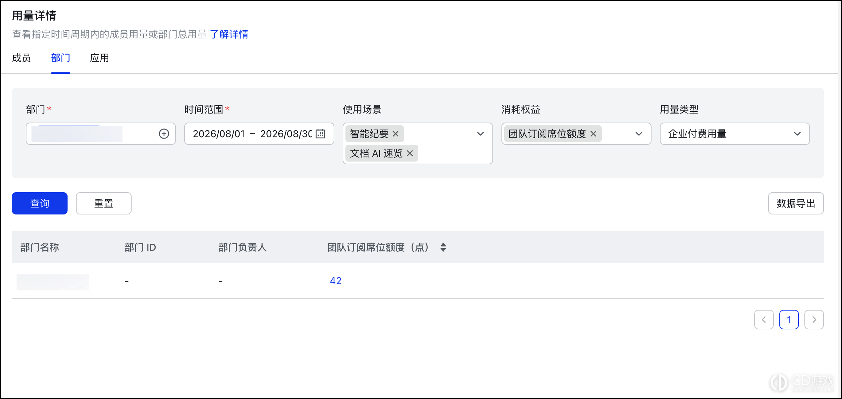Go to next page arrow
This screenshot has height=399, width=842.
click(814, 320)
